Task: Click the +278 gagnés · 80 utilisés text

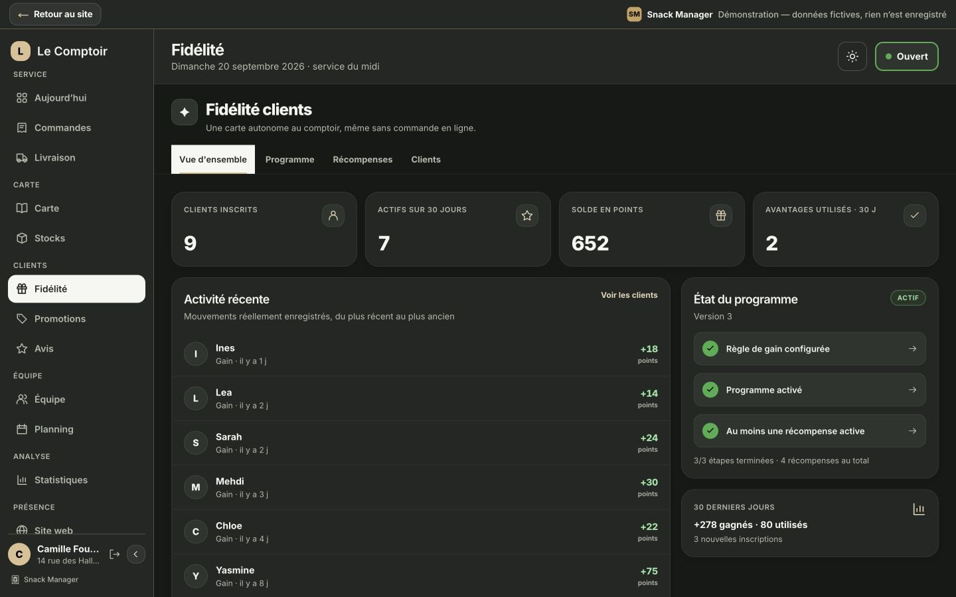Action: pyautogui.click(x=750, y=525)
